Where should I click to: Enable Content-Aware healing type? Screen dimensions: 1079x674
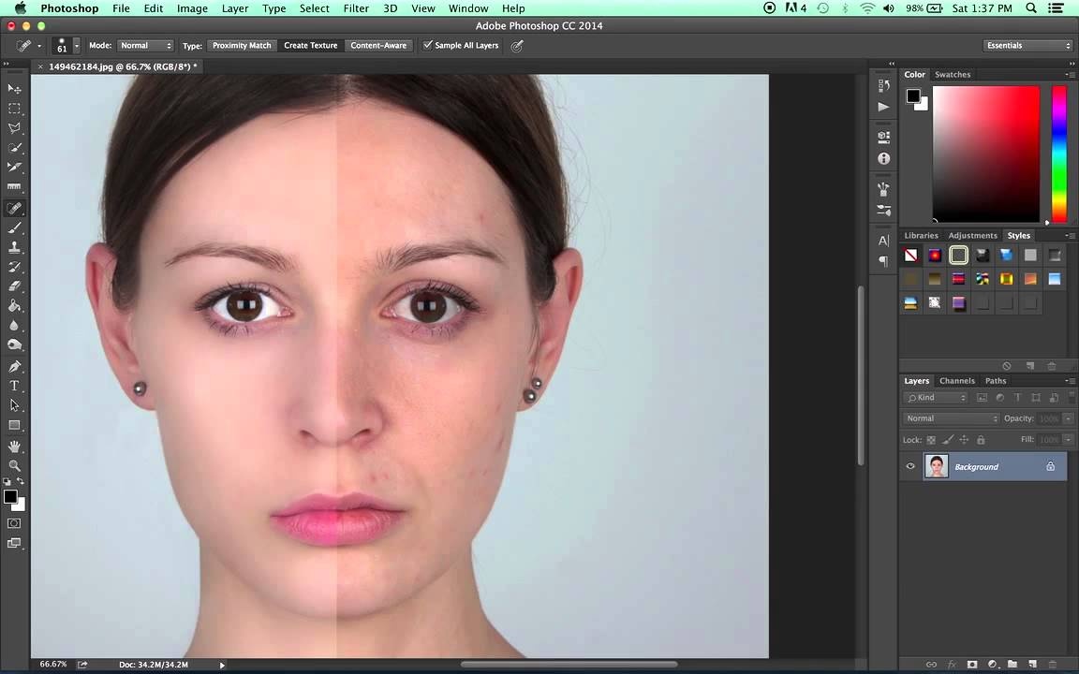tap(378, 45)
